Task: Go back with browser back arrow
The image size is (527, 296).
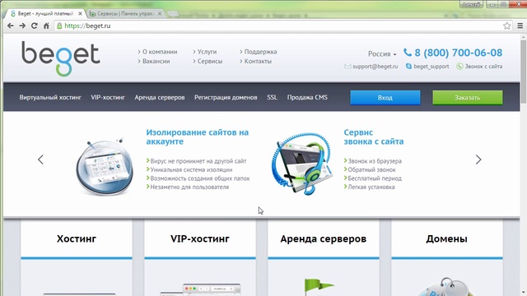Action: pyautogui.click(x=11, y=25)
